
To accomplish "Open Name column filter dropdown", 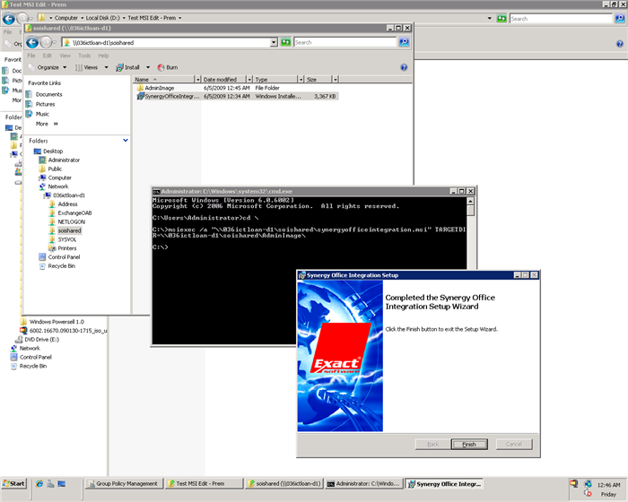I will pos(197,79).
